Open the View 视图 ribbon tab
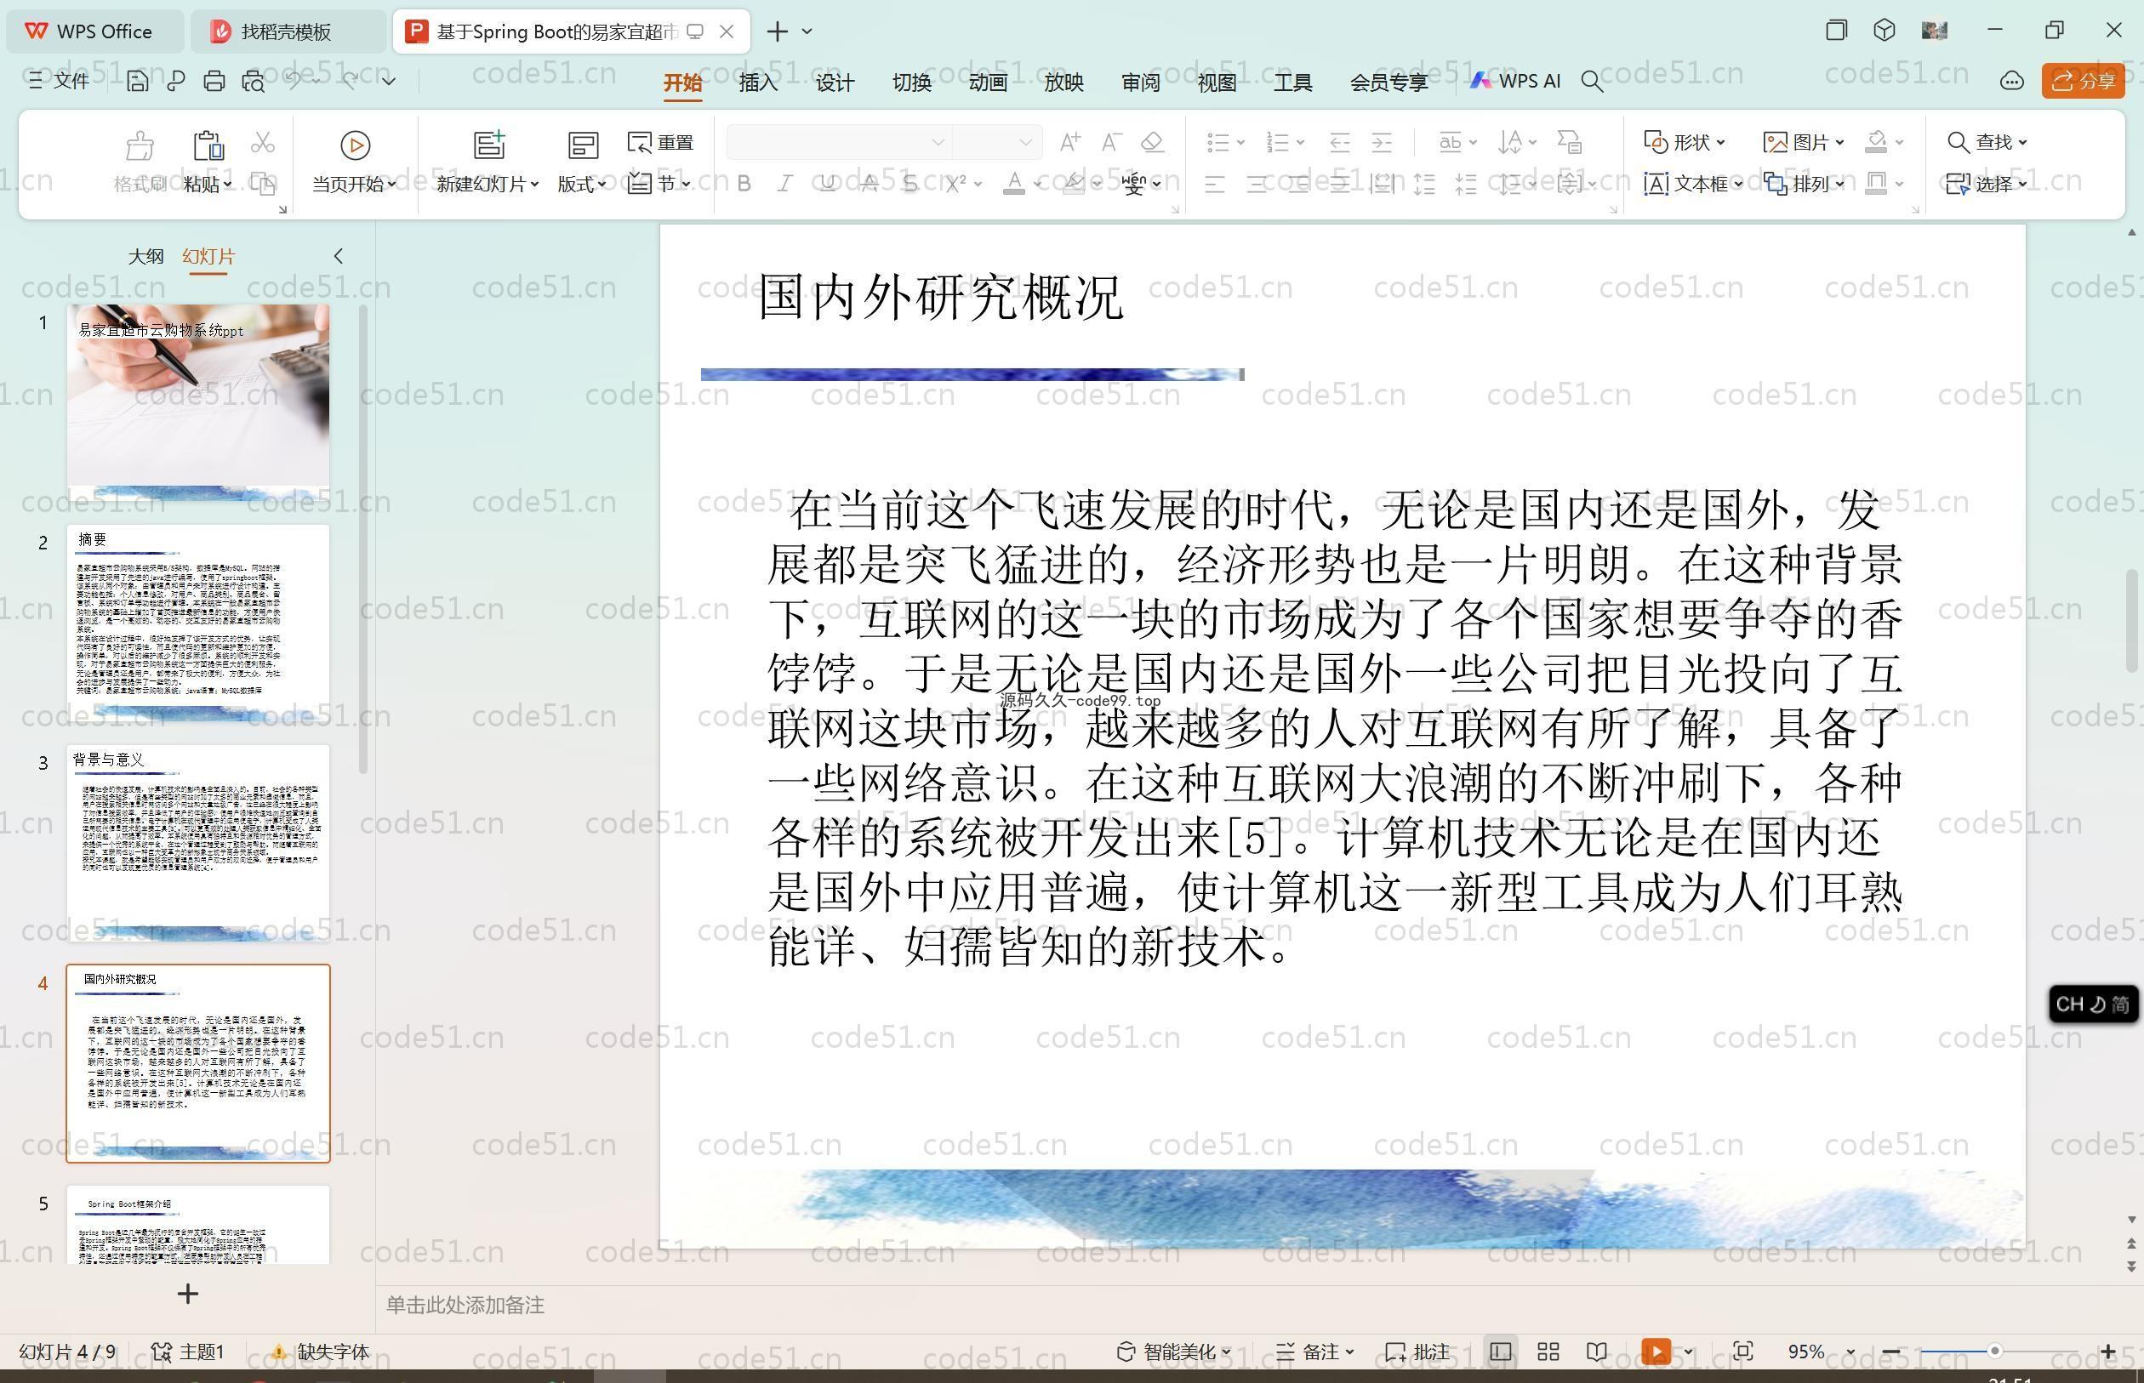This screenshot has height=1383, width=2144. [1217, 83]
